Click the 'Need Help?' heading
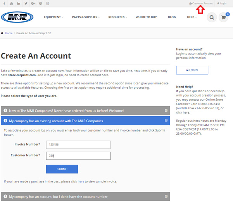 (x=185, y=87)
